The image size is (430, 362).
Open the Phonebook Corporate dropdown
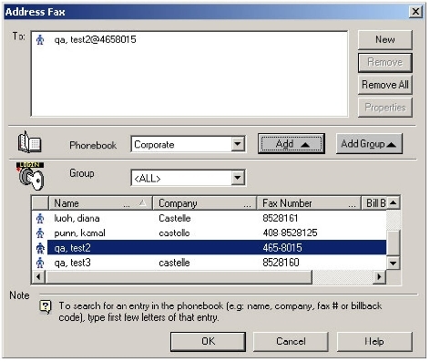point(238,144)
